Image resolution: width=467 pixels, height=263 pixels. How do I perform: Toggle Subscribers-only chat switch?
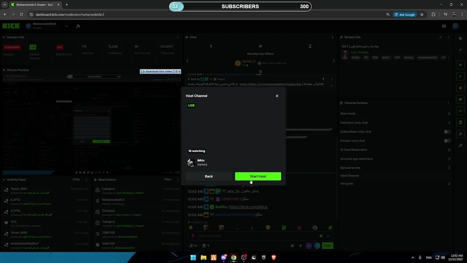tap(447, 131)
